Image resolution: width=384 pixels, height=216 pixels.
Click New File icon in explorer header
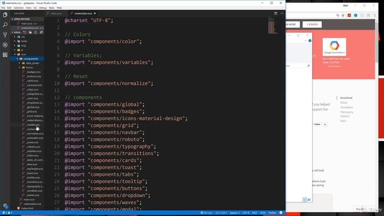(25, 32)
